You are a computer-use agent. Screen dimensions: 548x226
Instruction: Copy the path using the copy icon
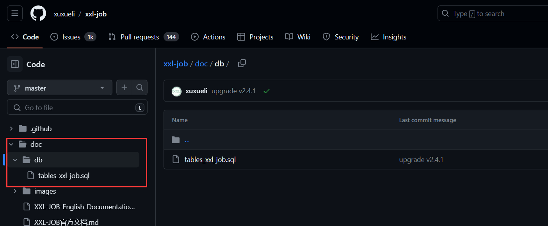click(242, 63)
